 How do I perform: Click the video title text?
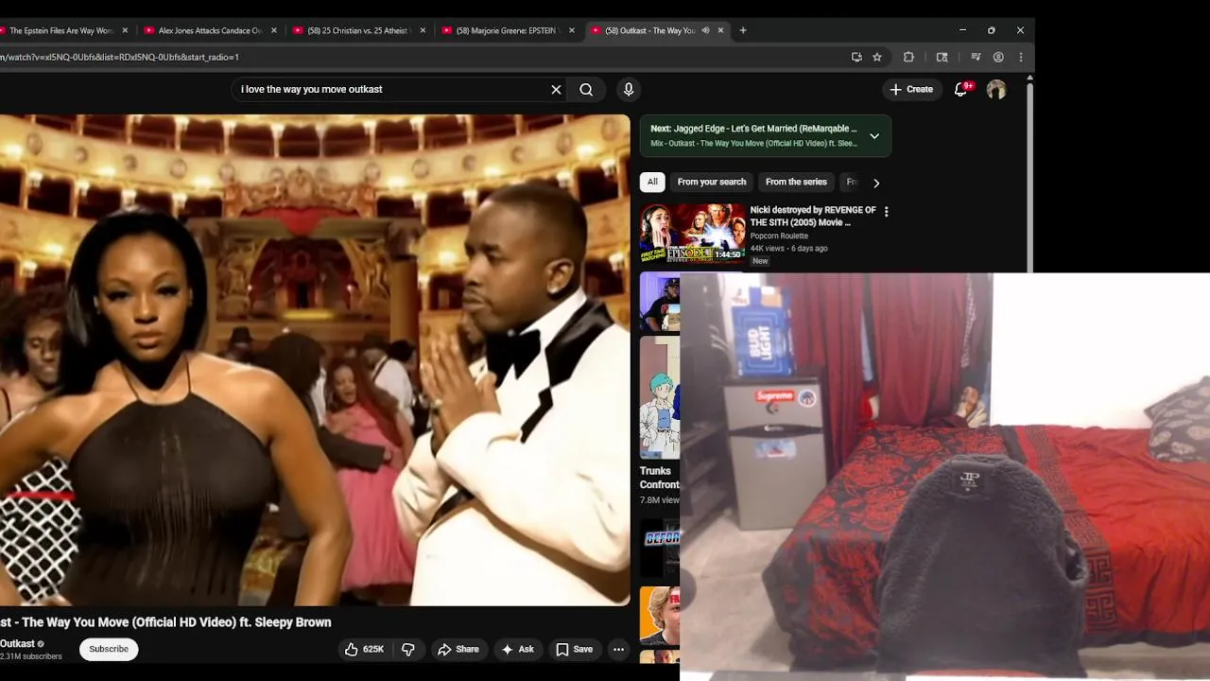165,622
